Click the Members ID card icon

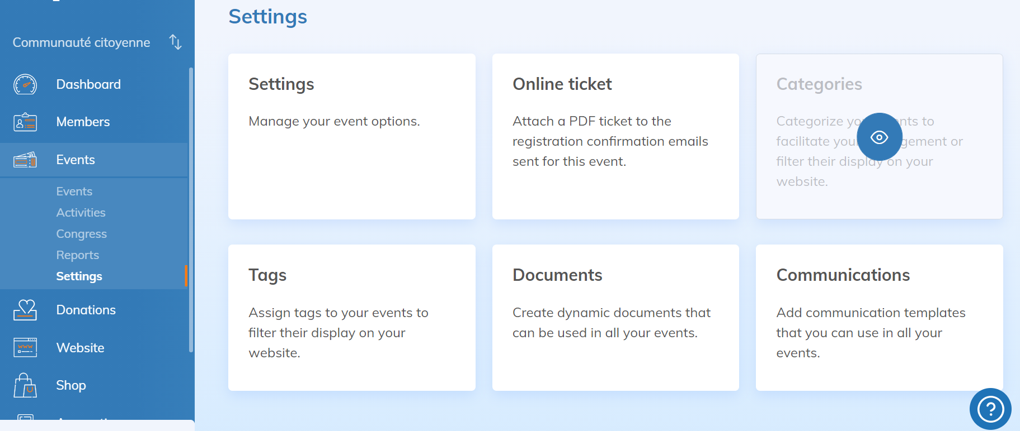point(25,122)
